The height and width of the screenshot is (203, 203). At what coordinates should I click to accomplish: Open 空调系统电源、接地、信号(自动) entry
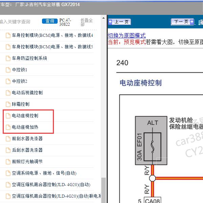pos(44,173)
